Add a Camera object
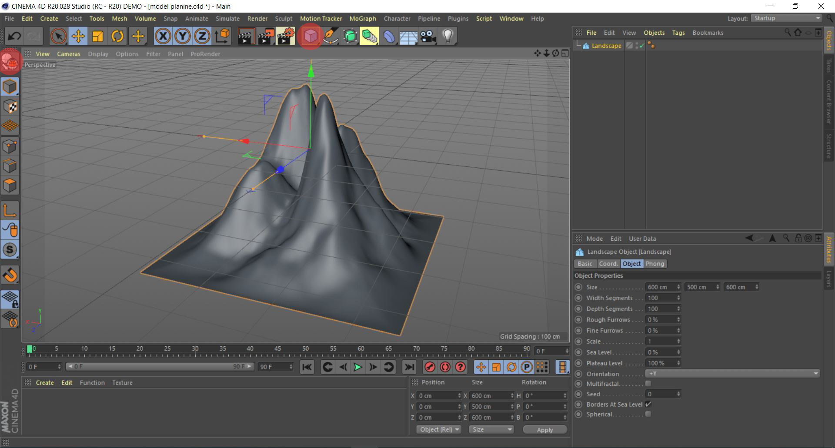 (428, 36)
